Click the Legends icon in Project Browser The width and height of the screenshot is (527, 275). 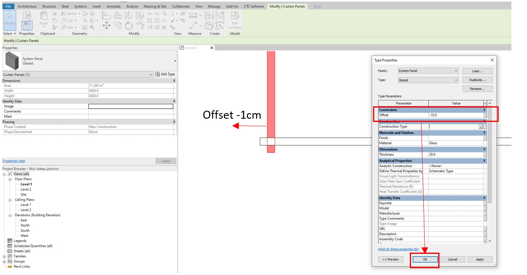pyautogui.click(x=10, y=241)
